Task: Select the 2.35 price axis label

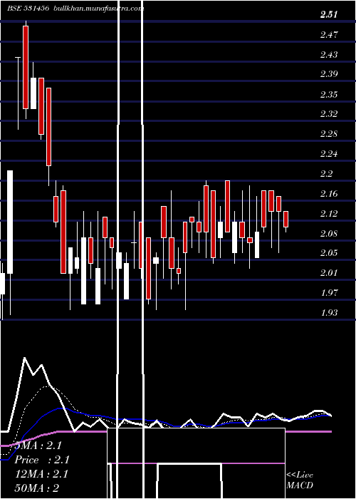Action: pos(329,94)
